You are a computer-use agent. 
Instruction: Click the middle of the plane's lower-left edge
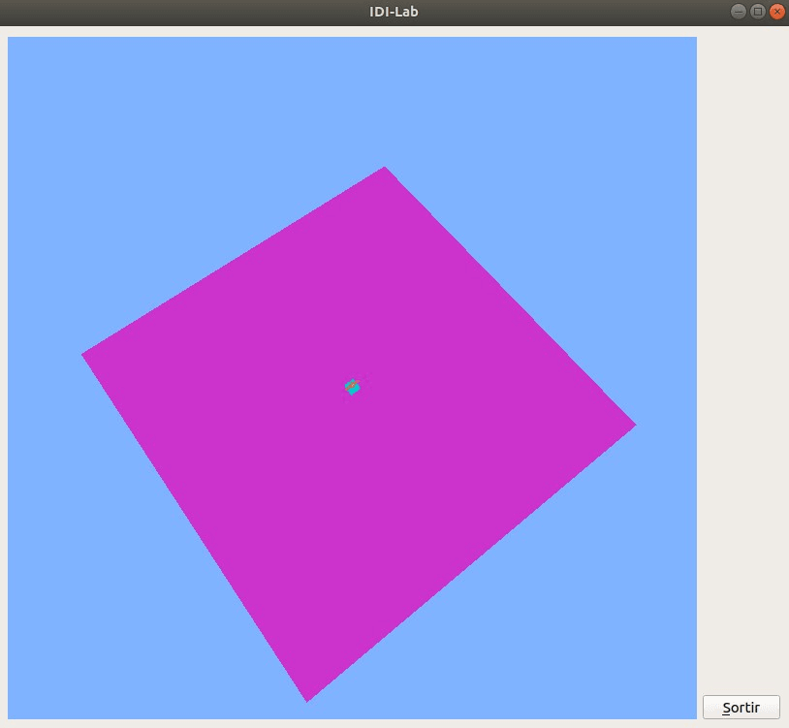pos(197,526)
